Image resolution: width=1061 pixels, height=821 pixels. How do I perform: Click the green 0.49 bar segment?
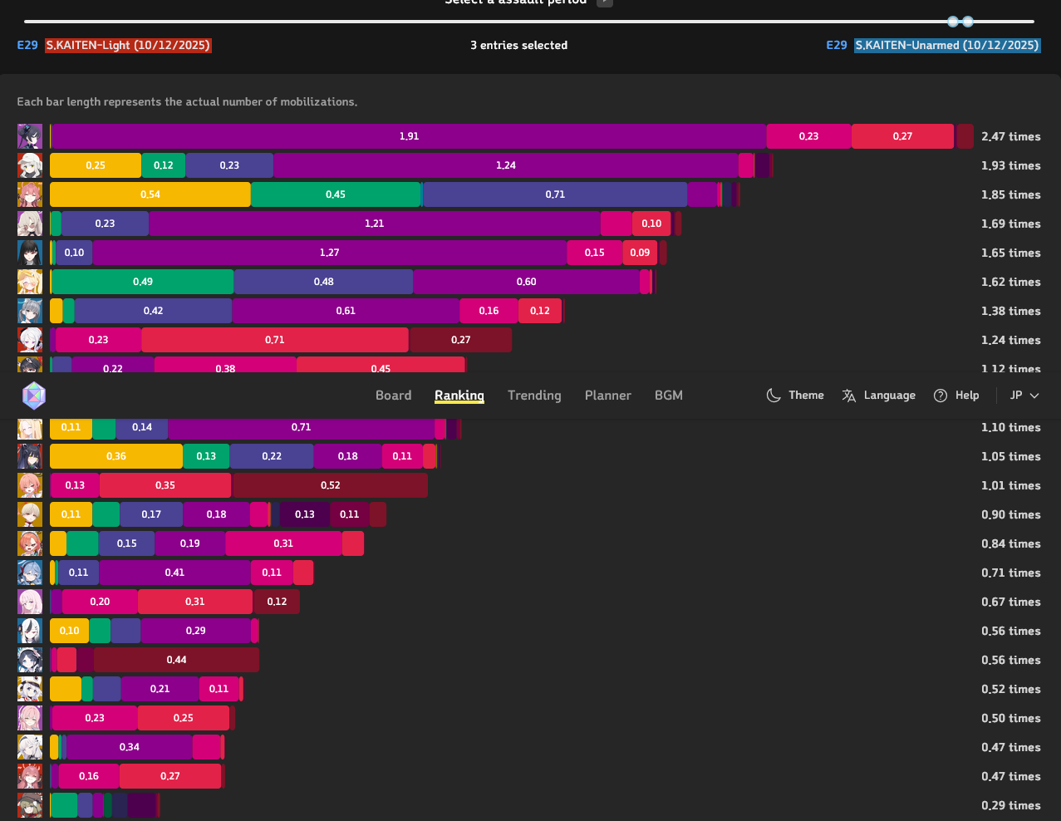[x=143, y=282]
